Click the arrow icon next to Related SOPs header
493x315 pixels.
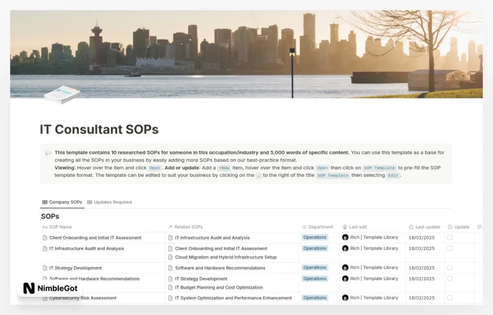pyautogui.click(x=170, y=227)
